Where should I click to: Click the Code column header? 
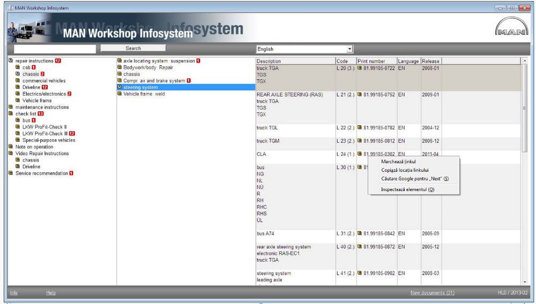pyautogui.click(x=346, y=61)
